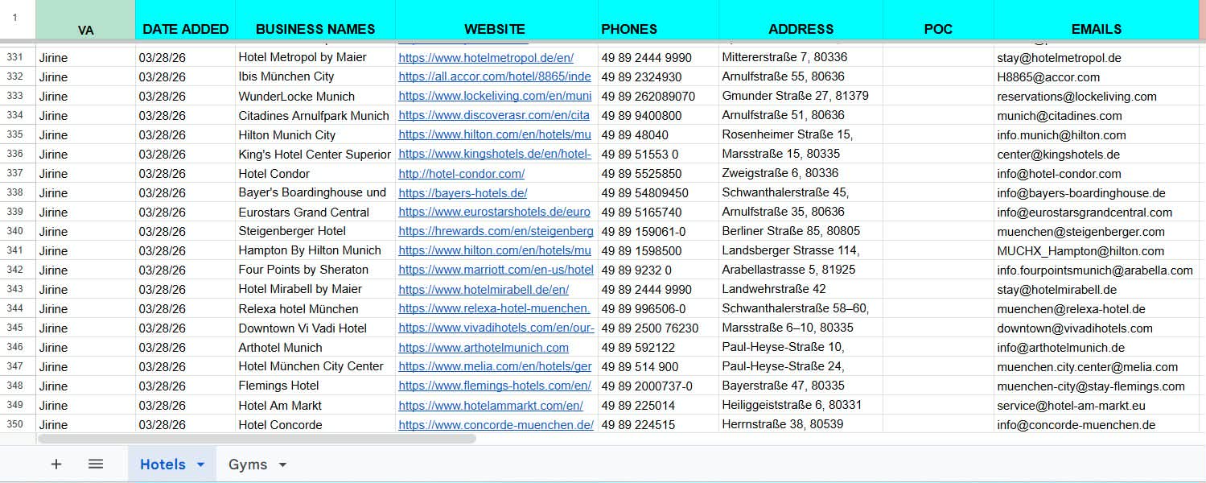Select email MUCHX_Hampton@hilton.com cell
1206x483 pixels.
point(1097,250)
